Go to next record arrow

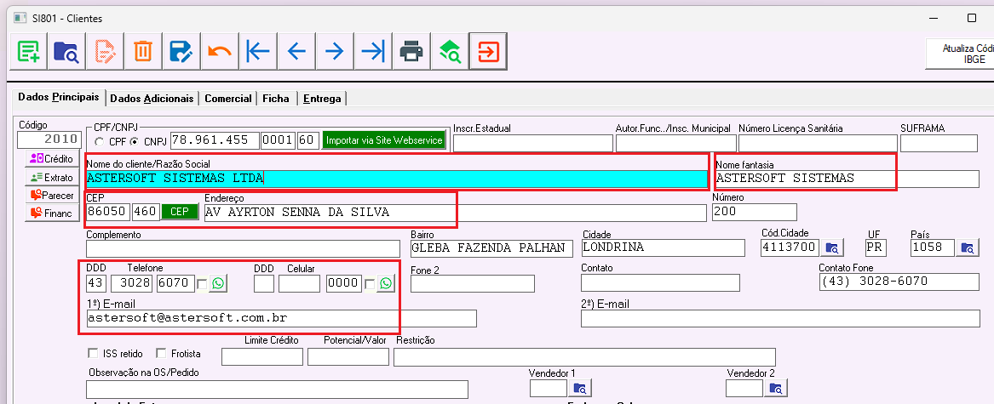334,51
